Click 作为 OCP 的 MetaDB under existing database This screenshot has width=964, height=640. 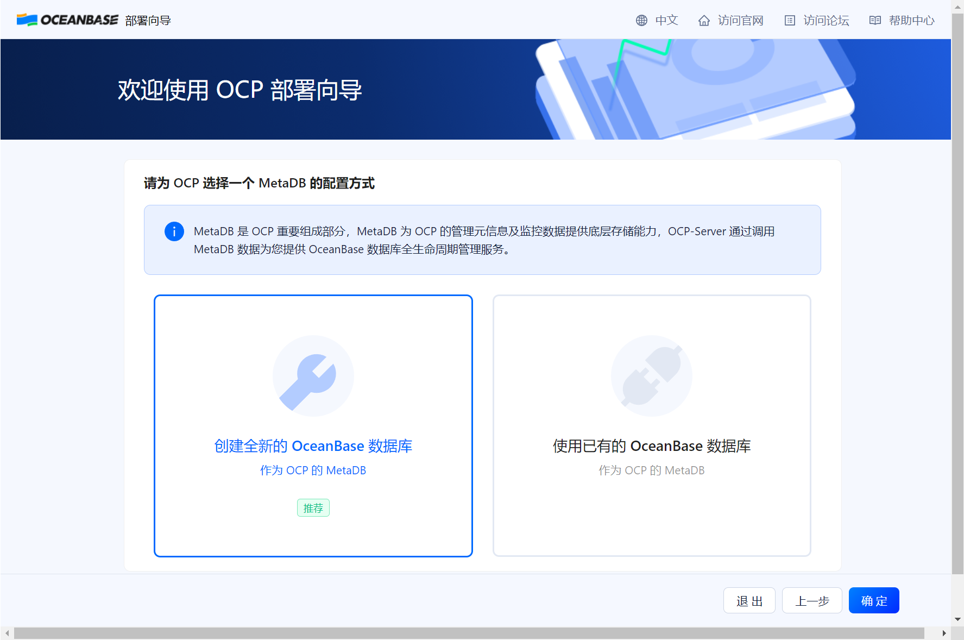pos(652,470)
